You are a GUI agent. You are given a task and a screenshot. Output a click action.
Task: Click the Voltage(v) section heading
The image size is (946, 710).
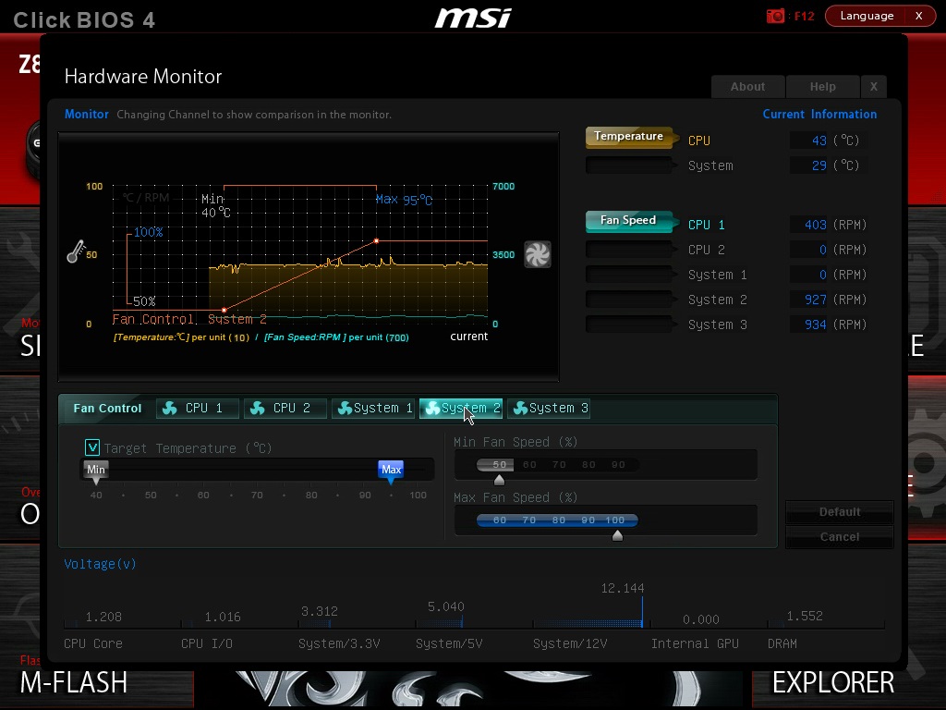tap(100, 564)
